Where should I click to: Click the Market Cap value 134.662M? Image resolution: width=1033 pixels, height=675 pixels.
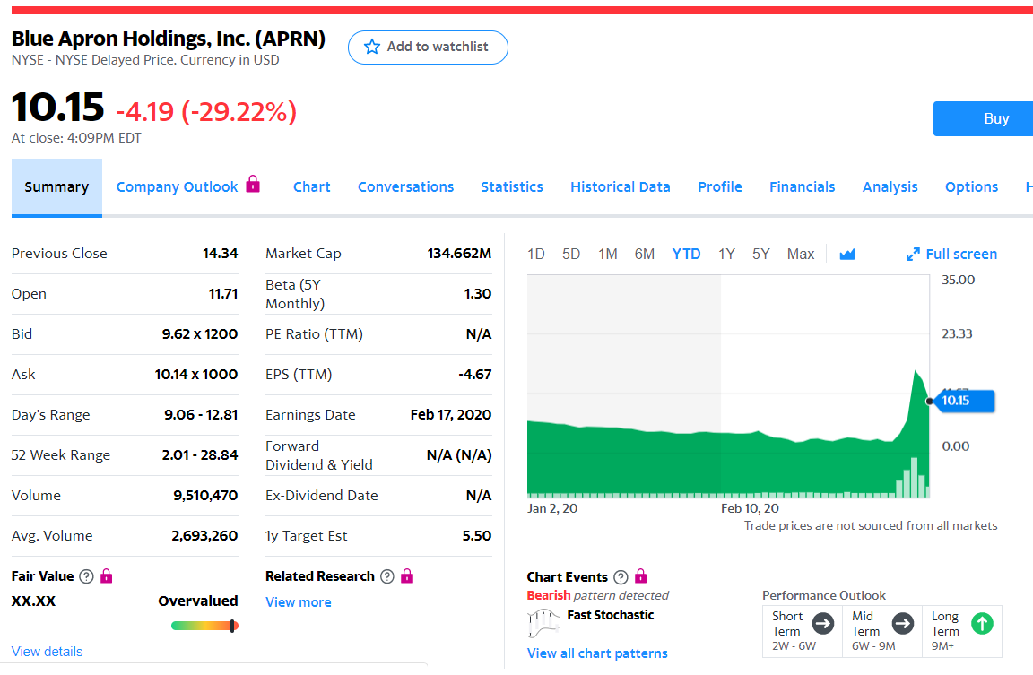click(x=459, y=254)
